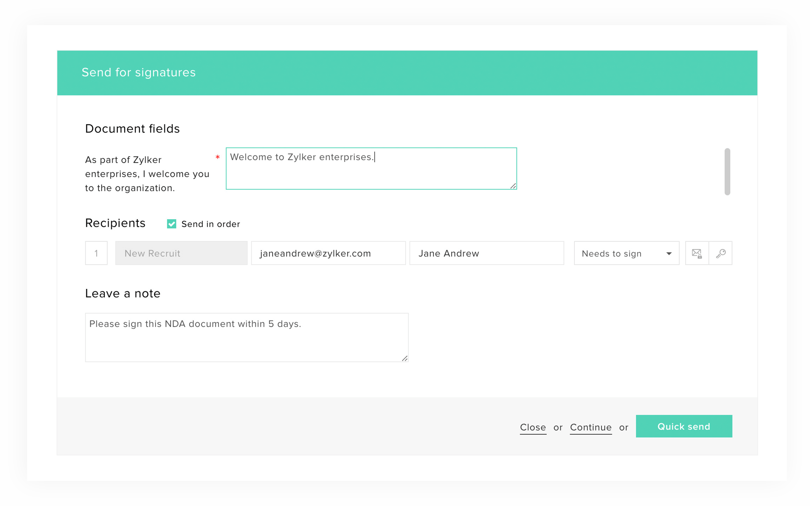Click the key authentication icon for Jane Andrew
Image resolution: width=810 pixels, height=506 pixels.
721,253
